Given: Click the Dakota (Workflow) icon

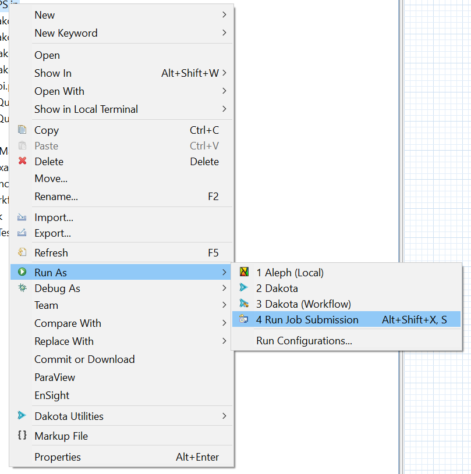Looking at the screenshot, I should pos(244,304).
